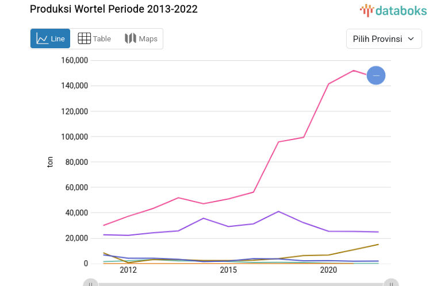Click the Maps fold-out icon

[x=131, y=38]
